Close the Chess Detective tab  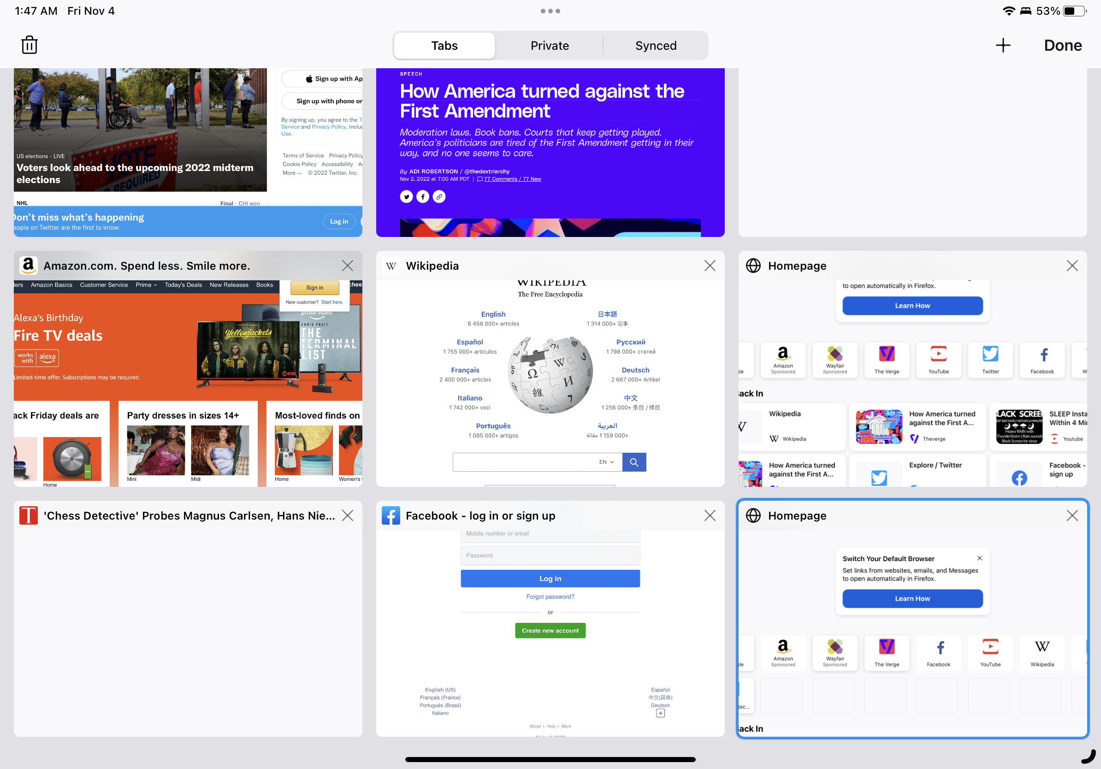[x=347, y=515]
